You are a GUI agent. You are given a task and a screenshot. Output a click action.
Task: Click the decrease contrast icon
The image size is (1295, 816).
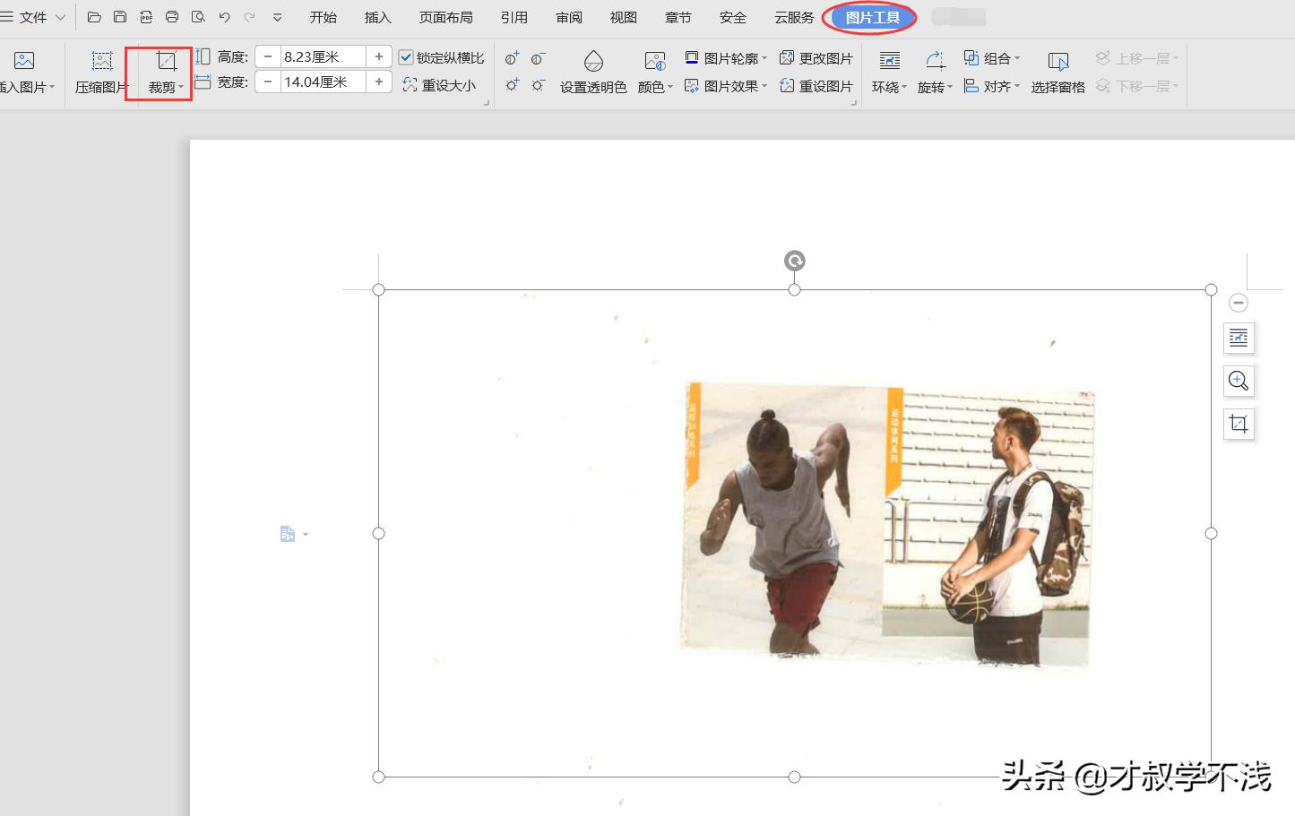[538, 59]
